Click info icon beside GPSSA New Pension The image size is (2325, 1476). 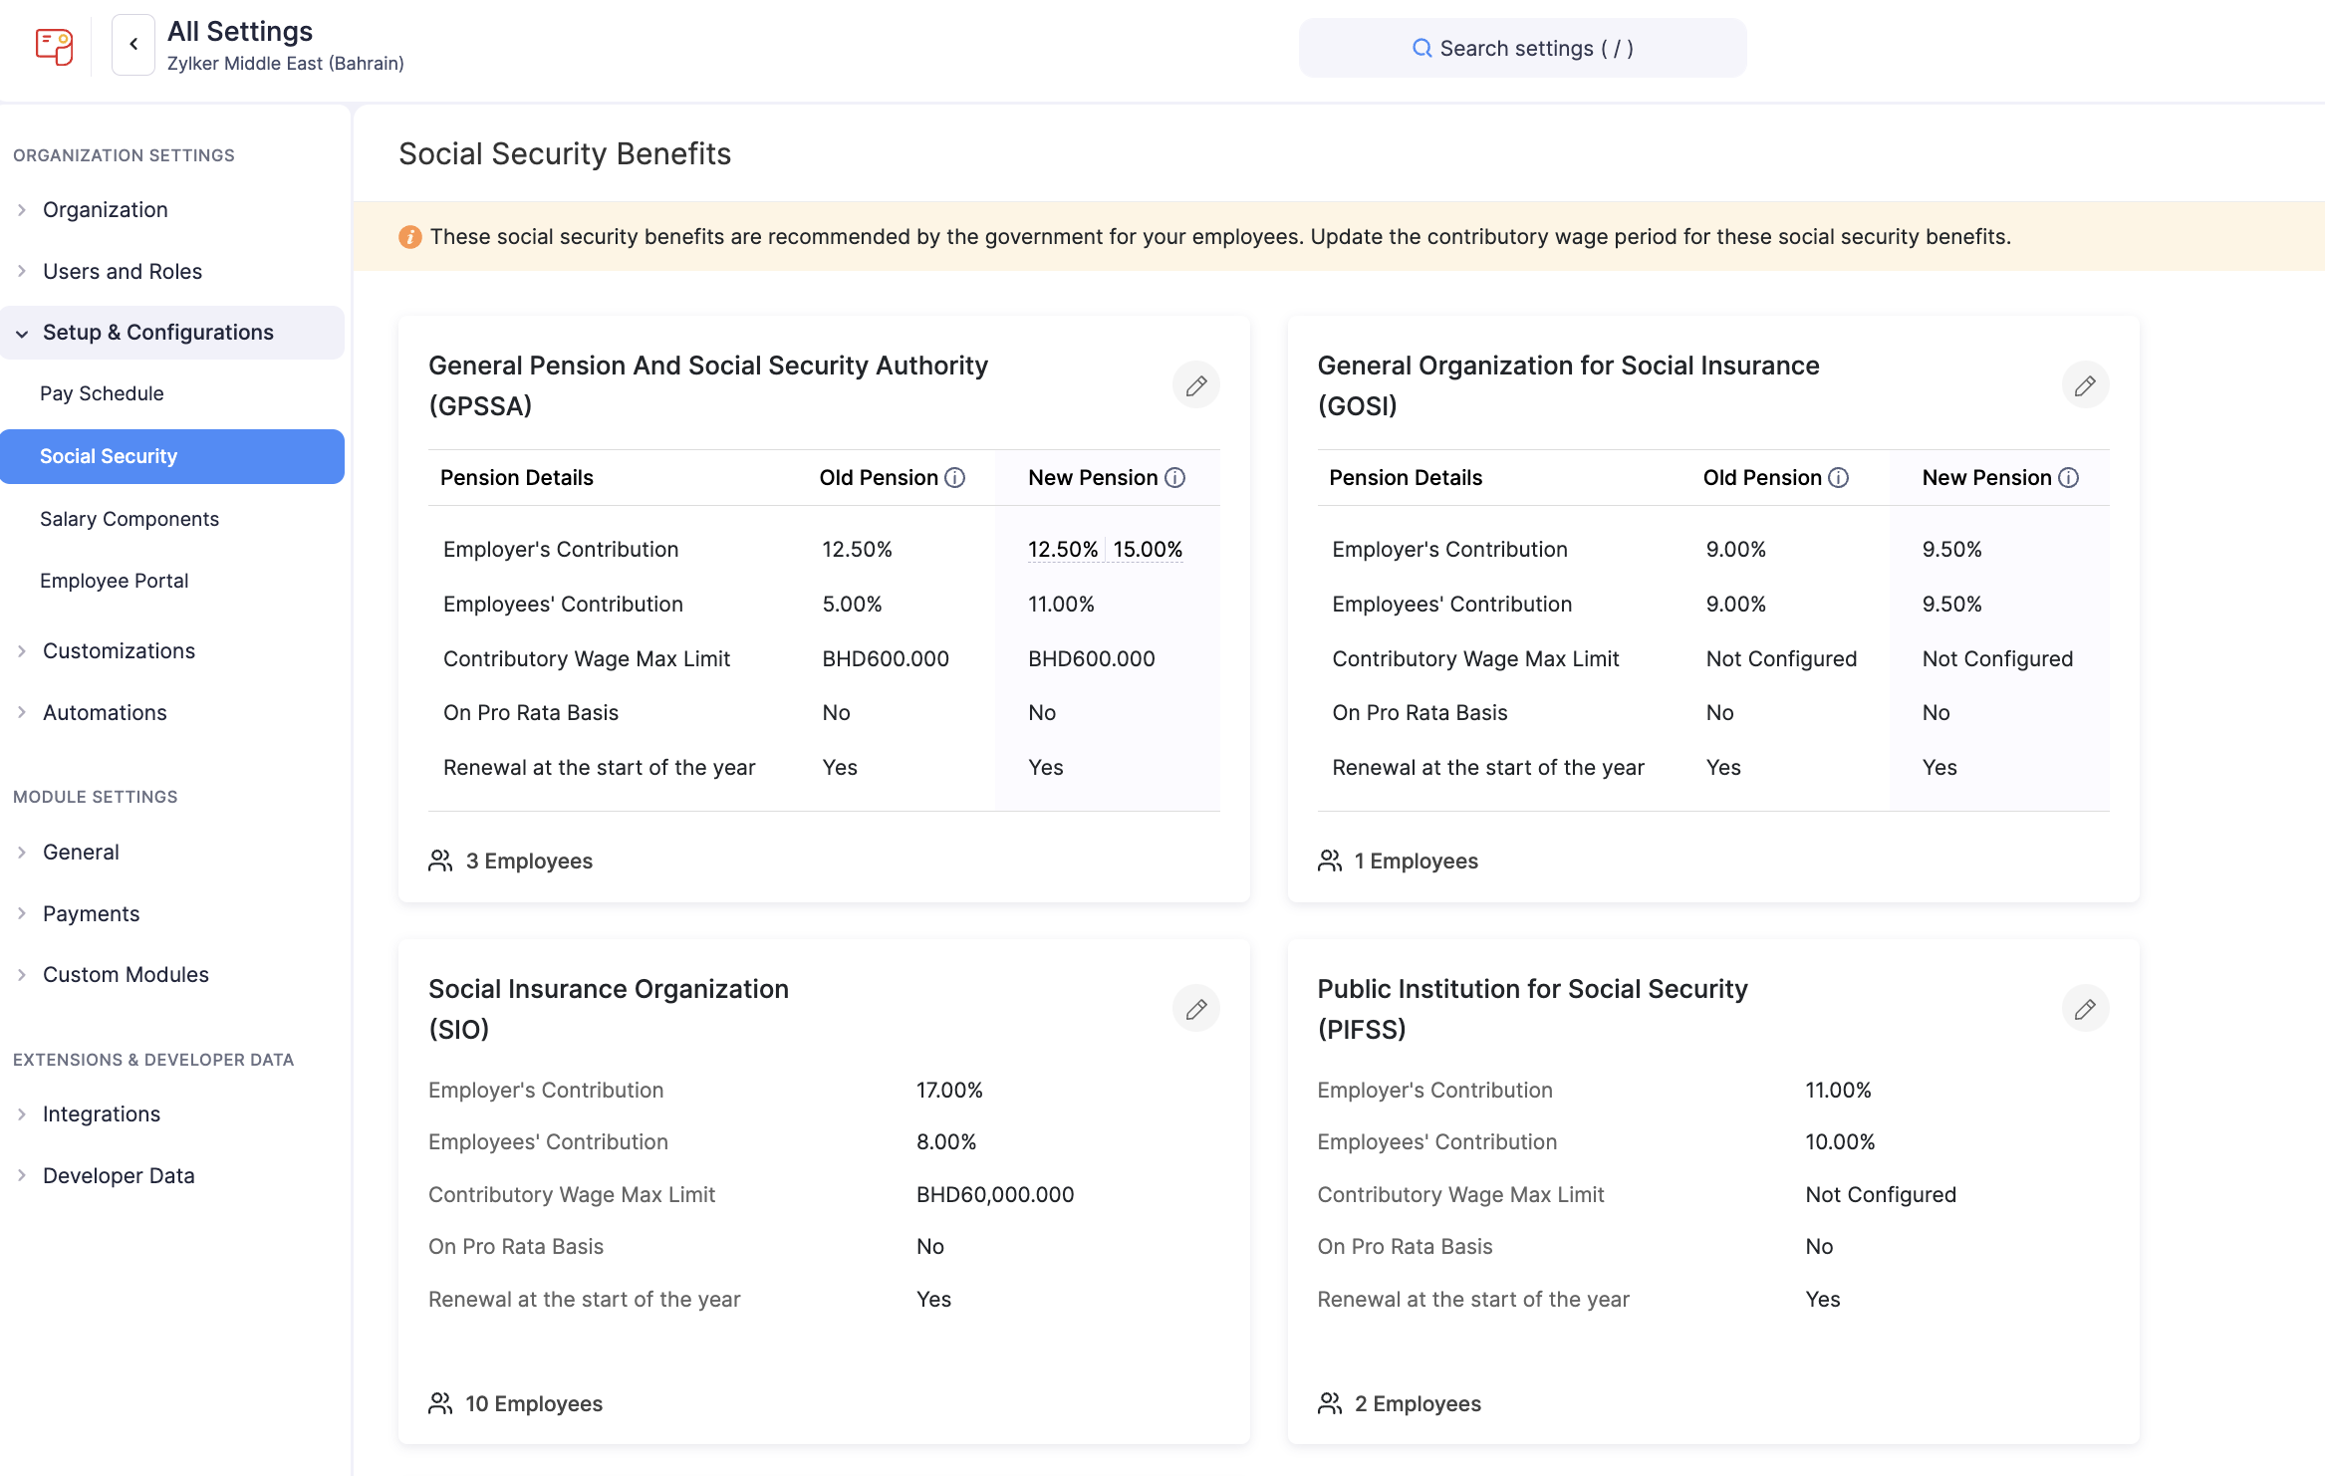coord(1175,478)
